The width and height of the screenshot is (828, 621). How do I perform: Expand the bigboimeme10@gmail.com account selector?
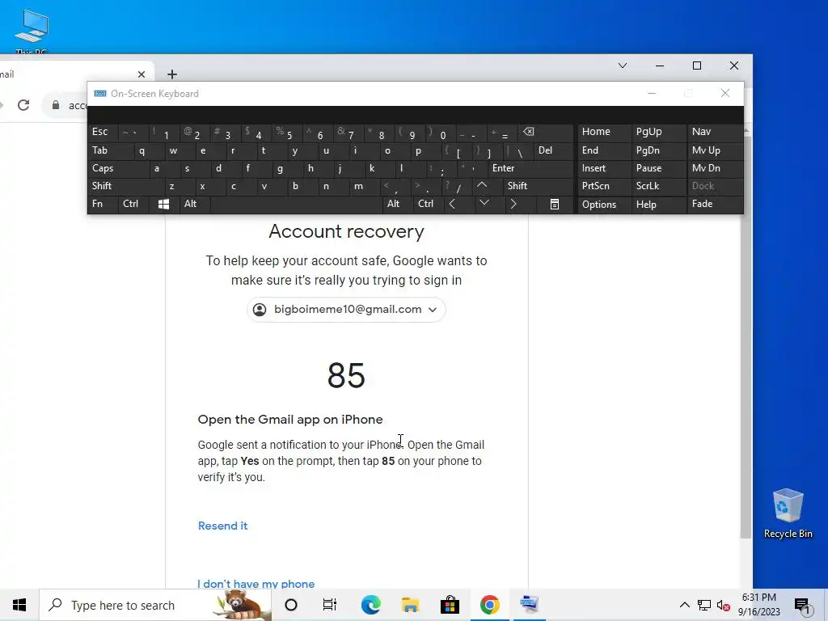tap(346, 310)
